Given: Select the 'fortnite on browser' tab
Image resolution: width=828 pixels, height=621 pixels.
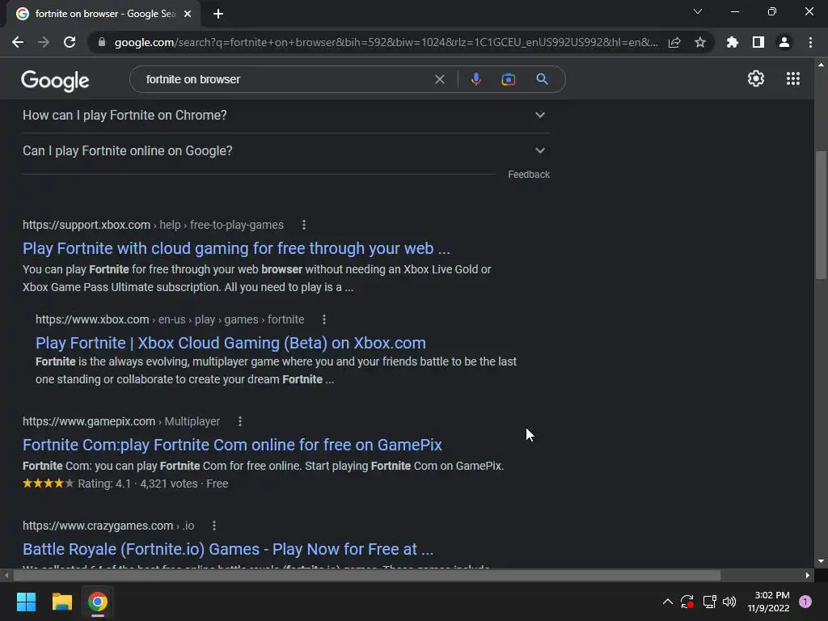Looking at the screenshot, I should 103,14.
